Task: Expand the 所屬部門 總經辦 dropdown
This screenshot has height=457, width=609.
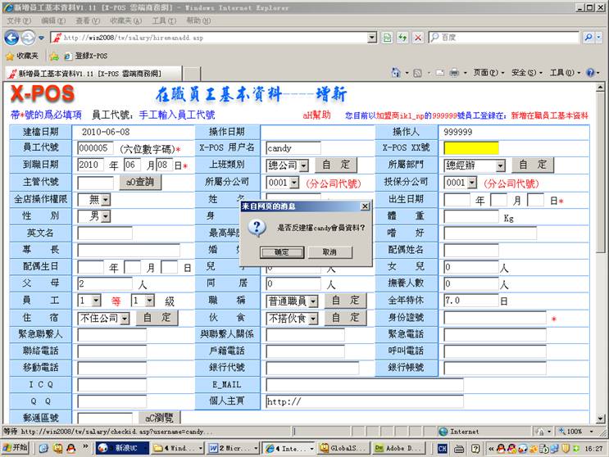Action: tap(500, 165)
